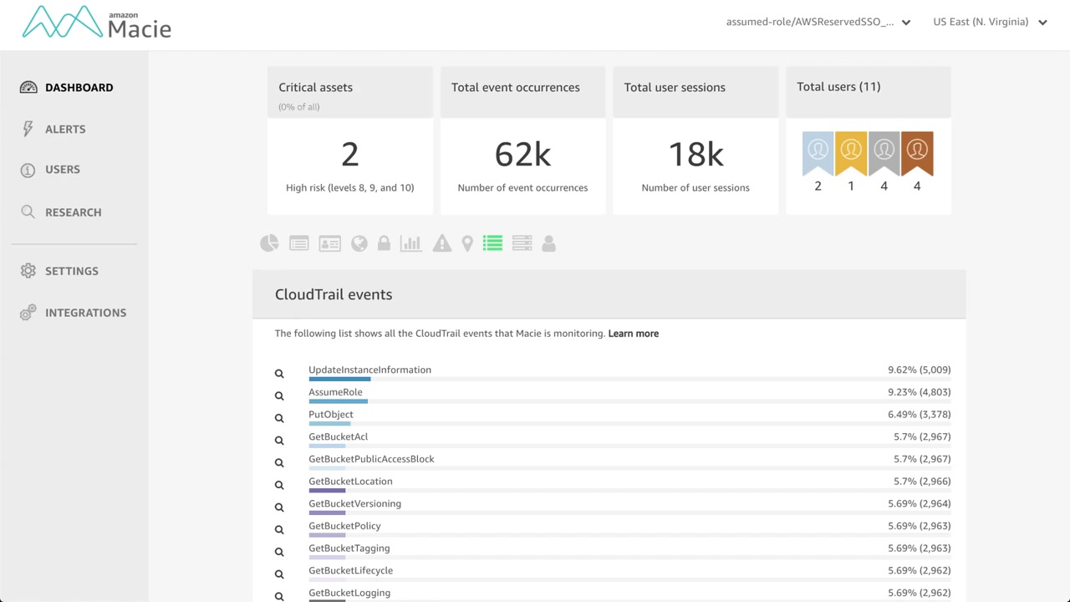Click the server stack view icon

[x=522, y=243]
